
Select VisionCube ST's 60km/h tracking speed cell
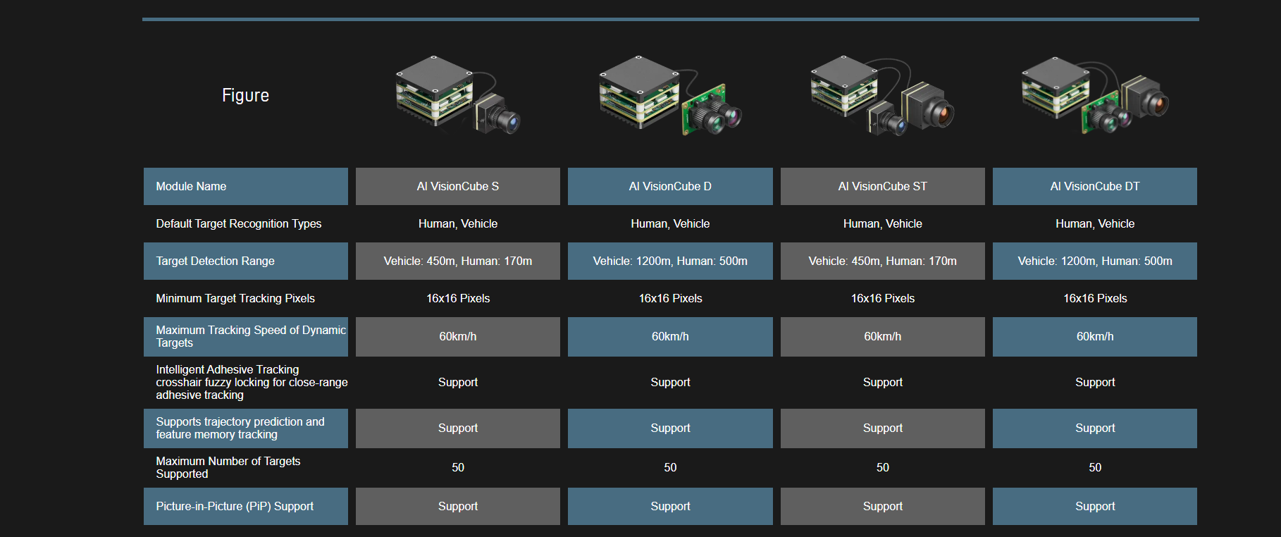click(x=882, y=336)
